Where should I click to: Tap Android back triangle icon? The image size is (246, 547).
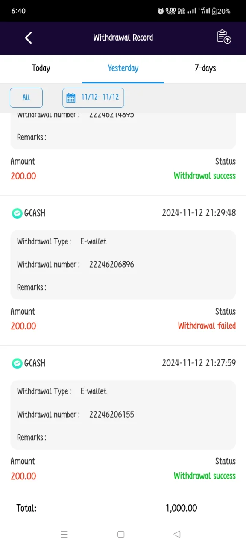pos(177,534)
